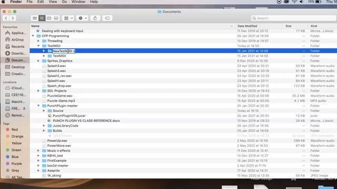Click the Share toolbar button

click(95, 18)
